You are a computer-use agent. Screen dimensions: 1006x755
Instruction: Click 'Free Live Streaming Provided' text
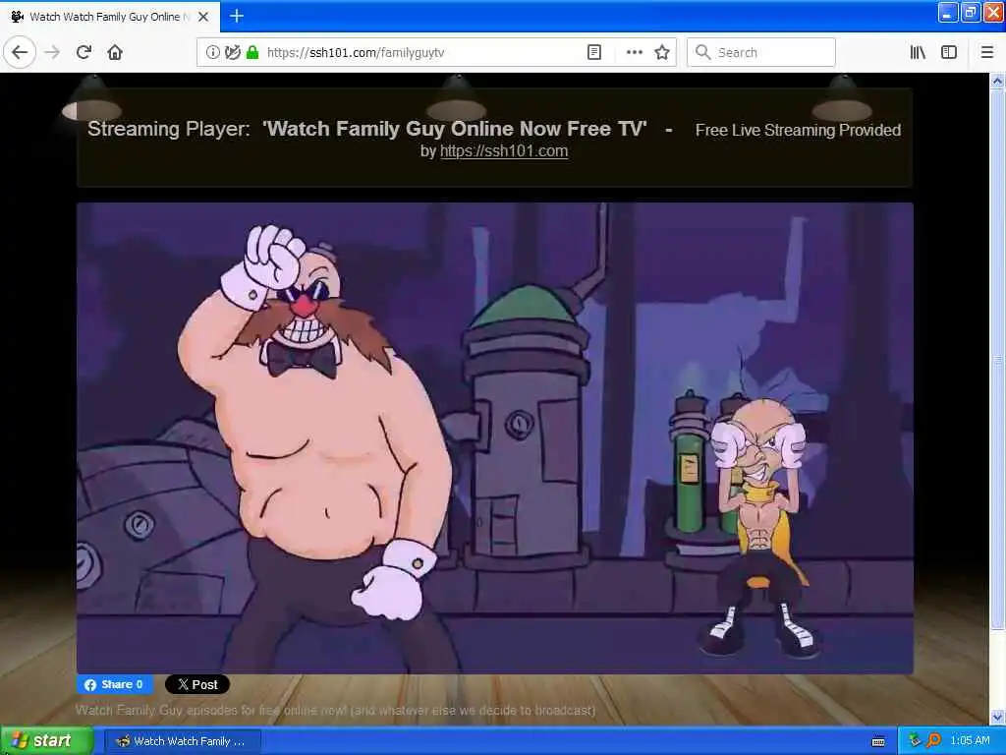[x=798, y=131]
